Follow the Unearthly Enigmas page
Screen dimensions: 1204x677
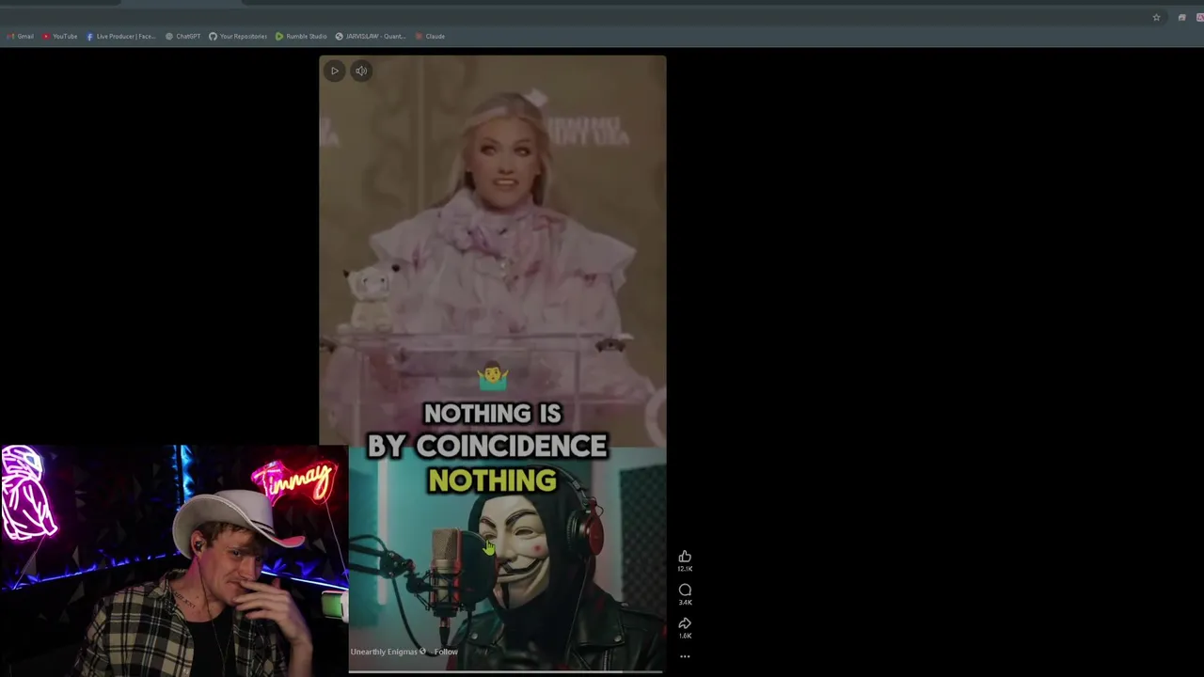coord(446,652)
